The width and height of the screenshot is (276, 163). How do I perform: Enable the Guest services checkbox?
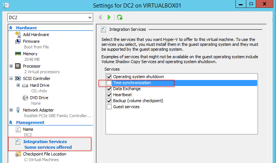(109, 107)
